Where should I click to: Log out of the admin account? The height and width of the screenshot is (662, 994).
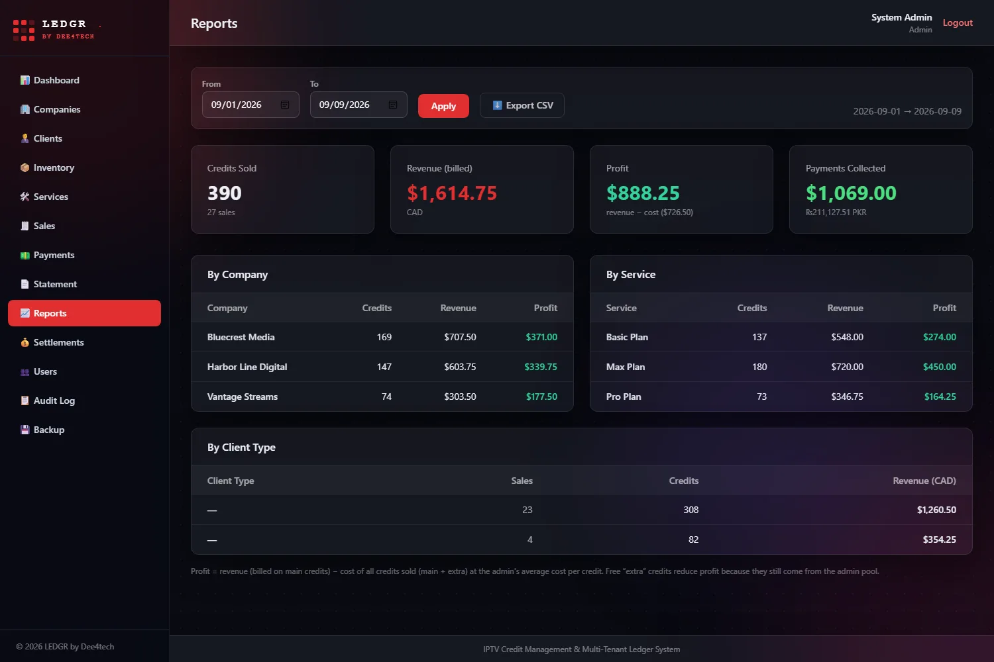coord(958,23)
